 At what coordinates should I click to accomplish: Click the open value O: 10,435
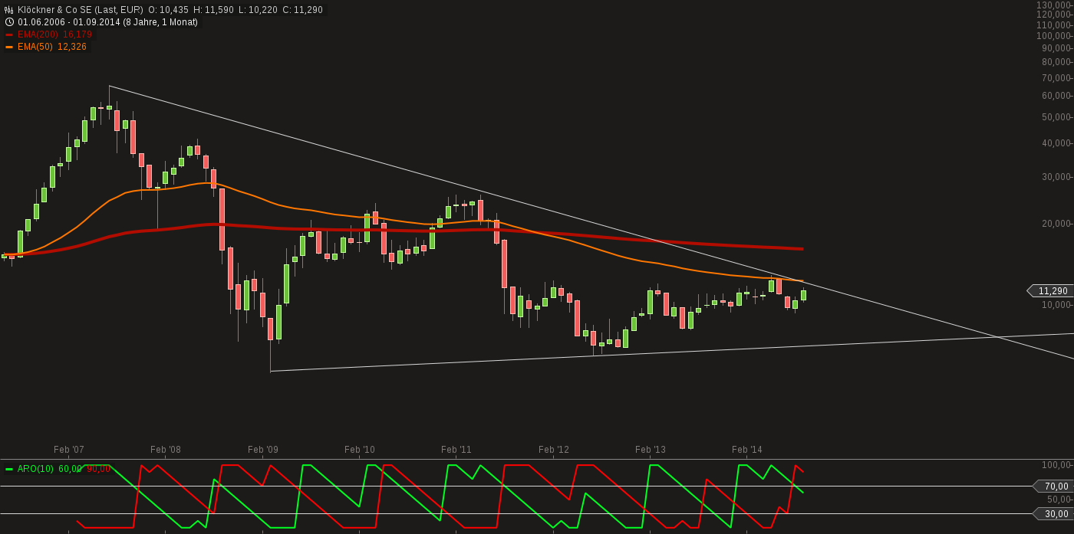click(x=168, y=10)
